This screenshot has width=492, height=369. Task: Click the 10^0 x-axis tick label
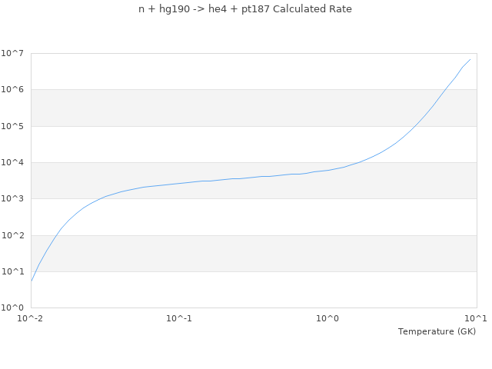pos(327,318)
